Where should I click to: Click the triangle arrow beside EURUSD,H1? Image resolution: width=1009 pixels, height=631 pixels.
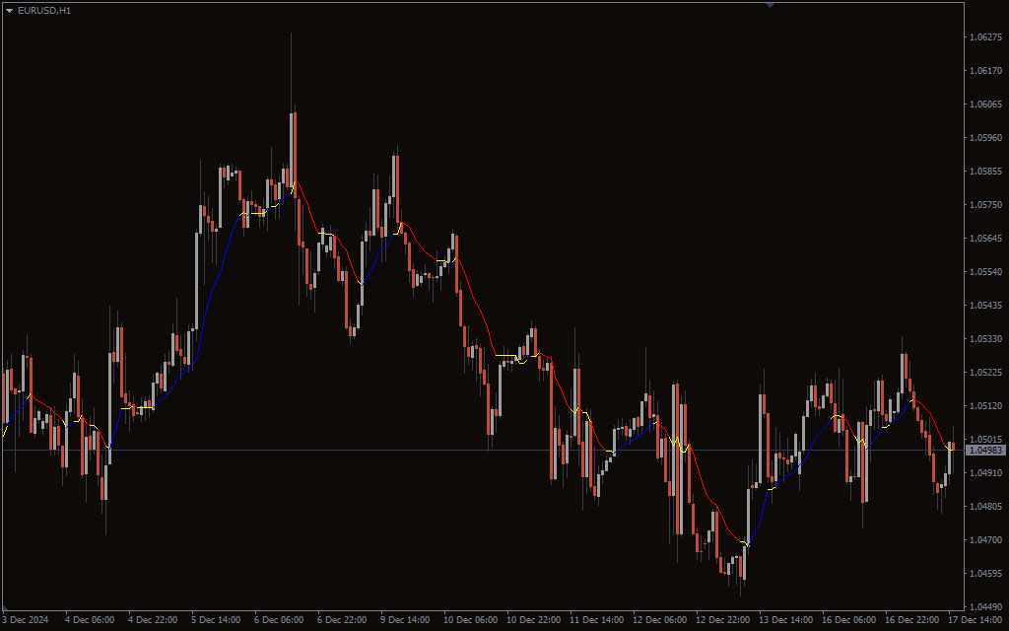tap(9, 10)
